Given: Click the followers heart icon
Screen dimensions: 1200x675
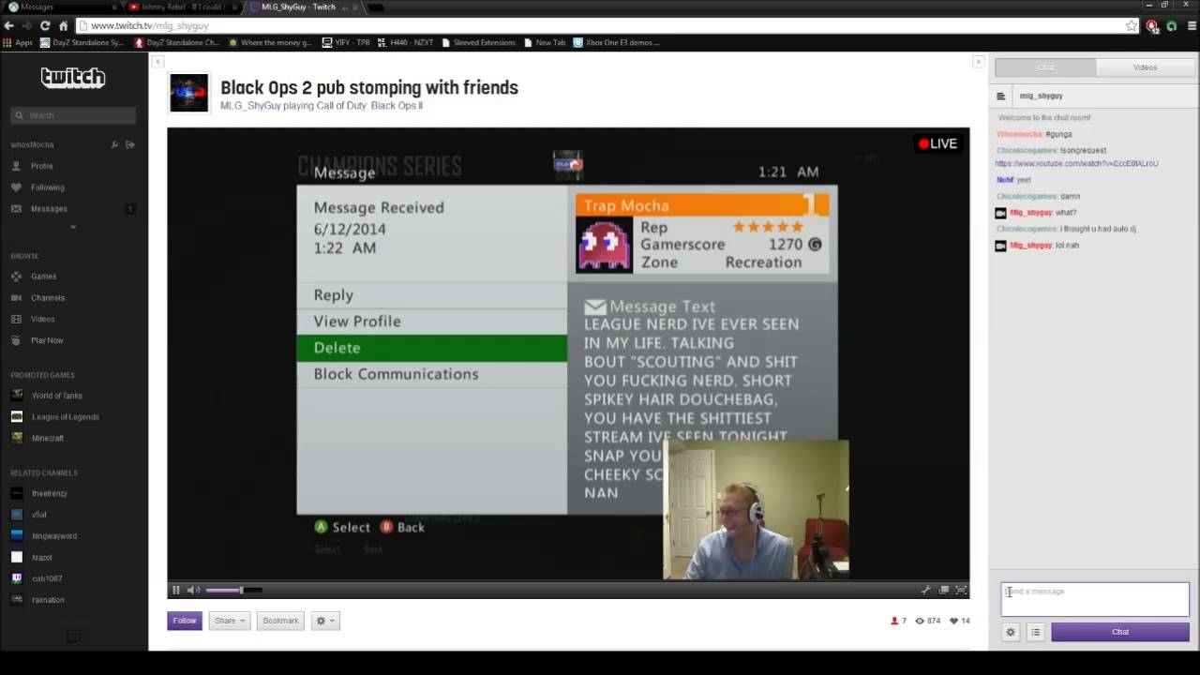Looking at the screenshot, I should coord(954,621).
